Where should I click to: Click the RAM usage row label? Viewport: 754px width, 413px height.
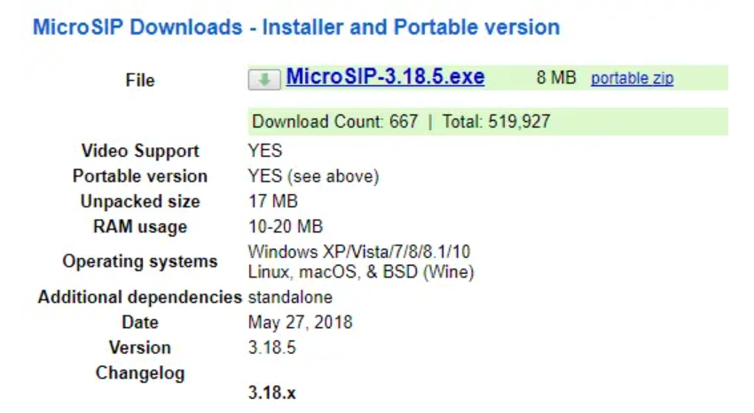(x=140, y=227)
